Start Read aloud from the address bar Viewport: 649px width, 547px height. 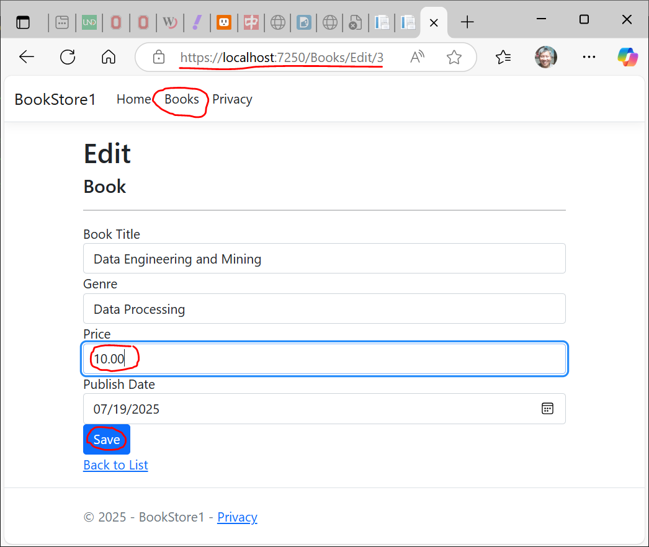[417, 57]
